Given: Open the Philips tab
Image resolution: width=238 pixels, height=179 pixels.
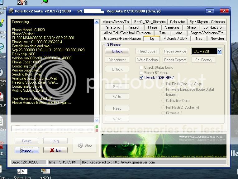Looking at the screenshot, I should (153, 27).
